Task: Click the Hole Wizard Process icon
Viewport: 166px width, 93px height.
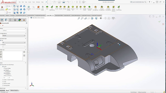Action: (114, 9)
